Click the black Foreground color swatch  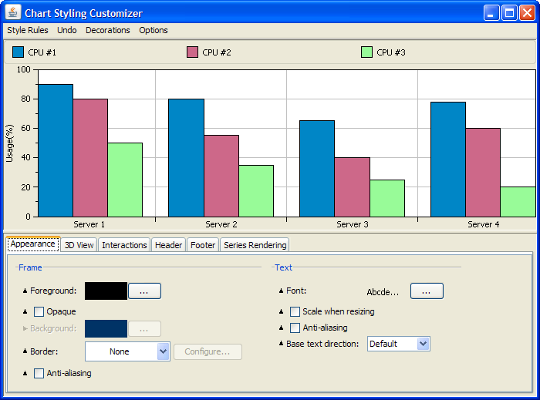(x=106, y=291)
